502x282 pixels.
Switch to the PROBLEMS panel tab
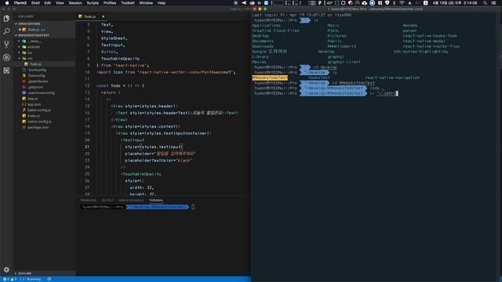(89, 201)
